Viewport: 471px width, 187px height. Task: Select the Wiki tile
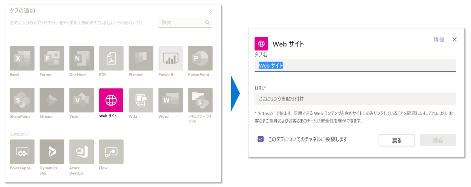click(x=141, y=100)
